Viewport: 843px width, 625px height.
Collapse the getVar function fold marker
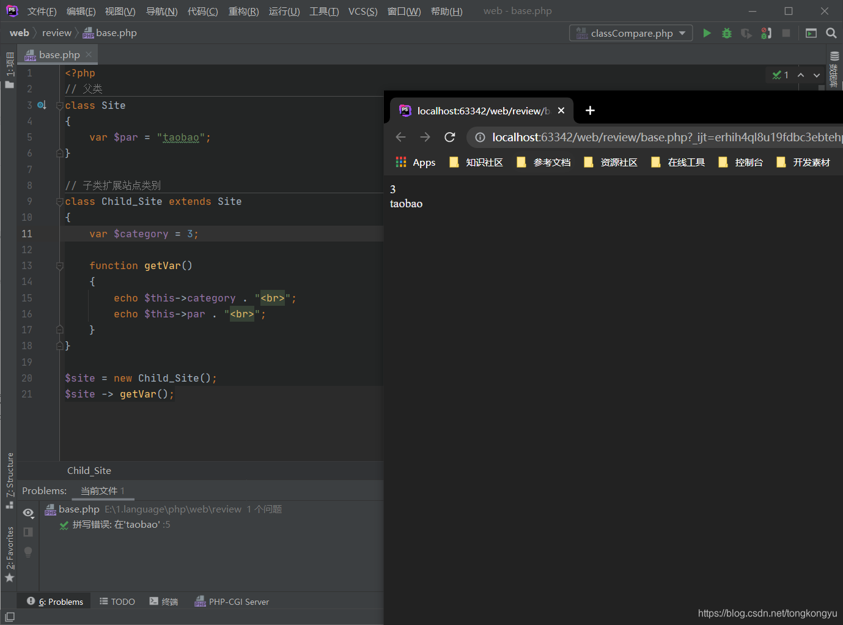click(x=60, y=265)
